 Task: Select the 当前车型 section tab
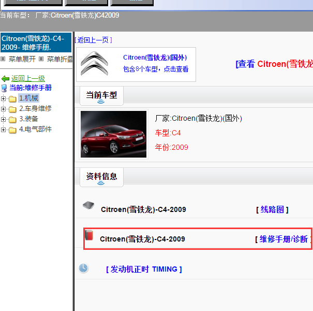click(x=101, y=96)
